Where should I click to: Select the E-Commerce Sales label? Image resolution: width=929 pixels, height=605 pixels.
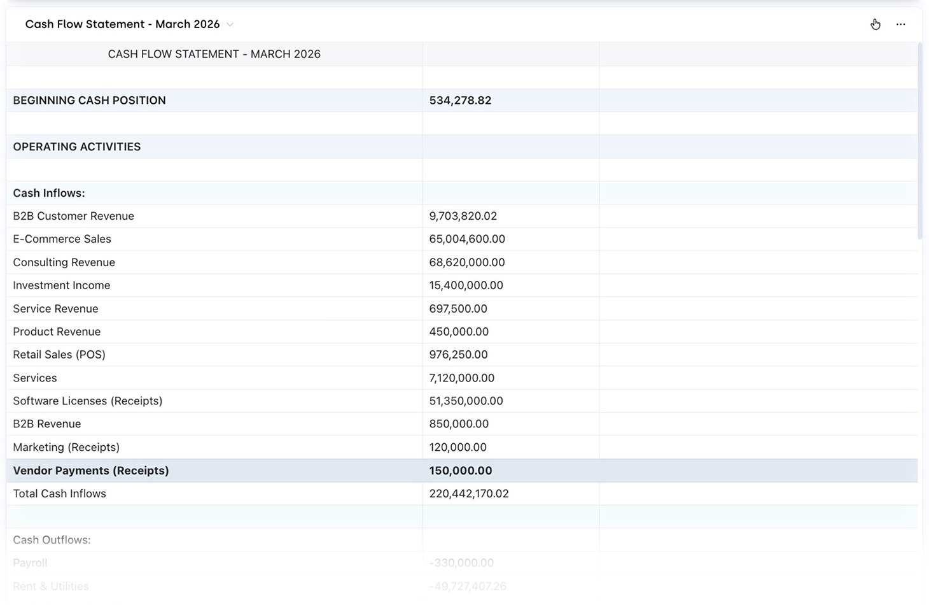pos(62,239)
